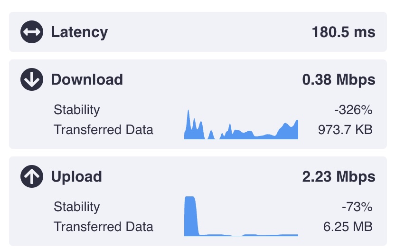Click the Upload heading label
The width and height of the screenshot is (395, 252).
coord(76,177)
